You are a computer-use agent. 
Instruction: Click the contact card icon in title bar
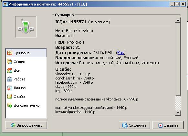click(5, 4)
